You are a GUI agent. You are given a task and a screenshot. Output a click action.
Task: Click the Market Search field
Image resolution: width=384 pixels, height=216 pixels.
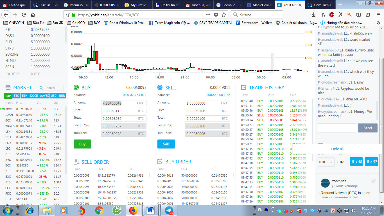click(x=51, y=88)
